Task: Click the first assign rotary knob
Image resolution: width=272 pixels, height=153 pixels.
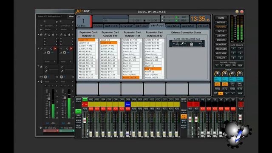Action: (217, 74)
